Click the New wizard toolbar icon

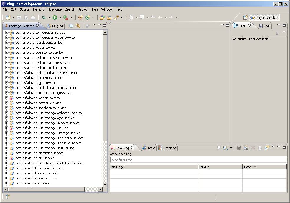pyautogui.click(x=8, y=18)
